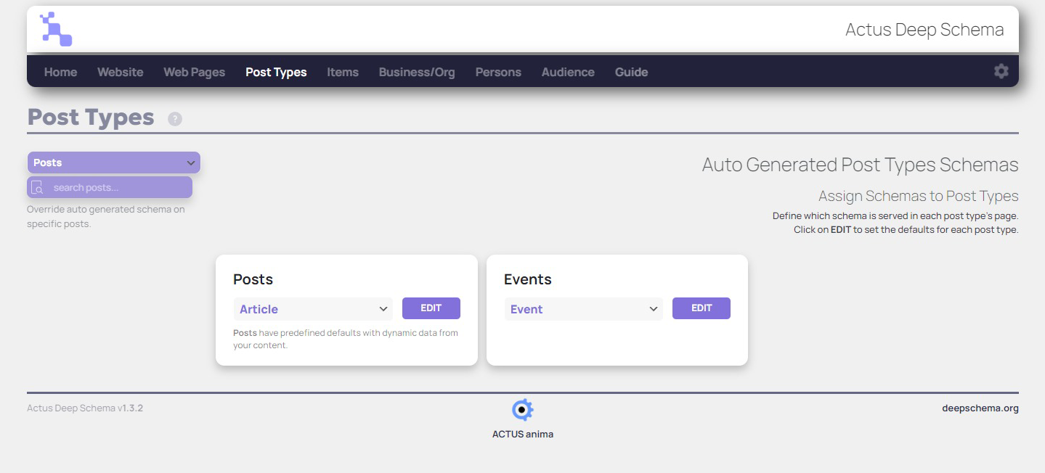The image size is (1045, 473).
Task: Open the Audience menu item
Action: point(568,72)
